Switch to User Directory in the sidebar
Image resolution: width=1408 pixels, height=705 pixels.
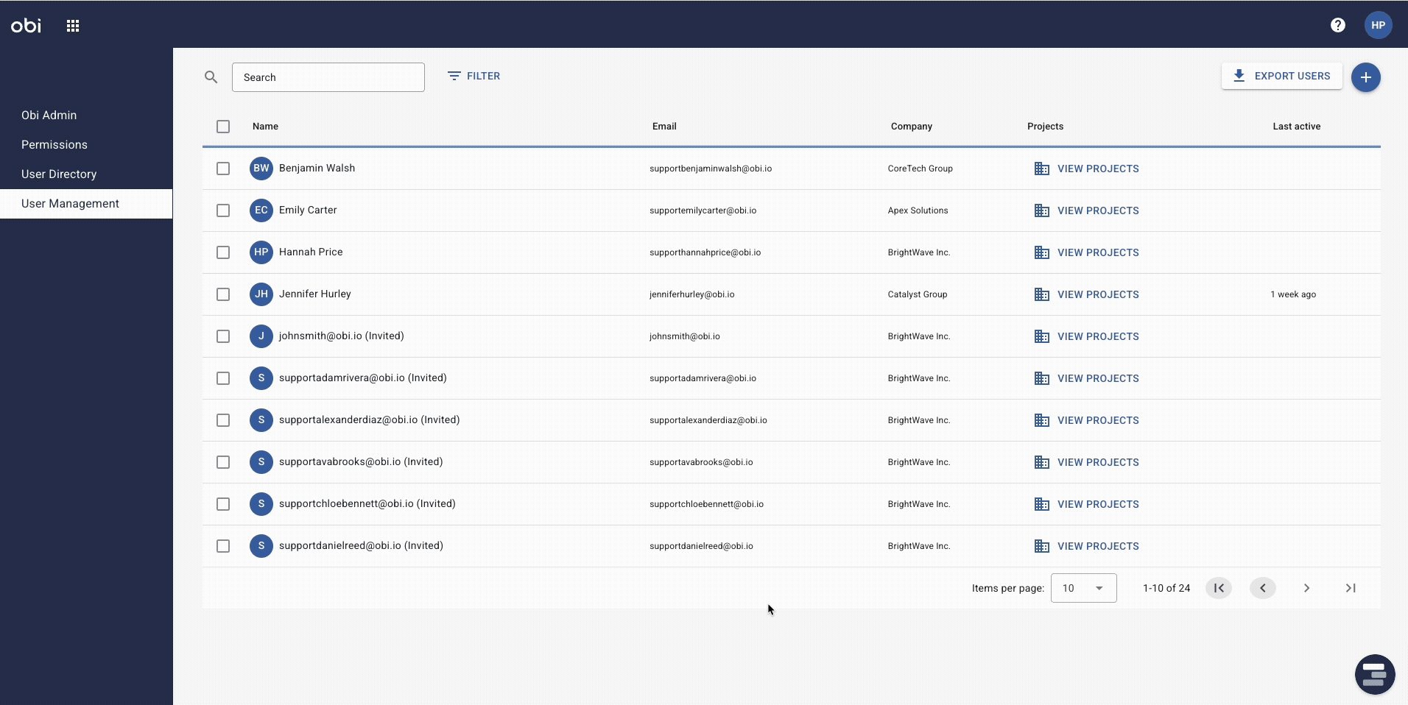58,174
